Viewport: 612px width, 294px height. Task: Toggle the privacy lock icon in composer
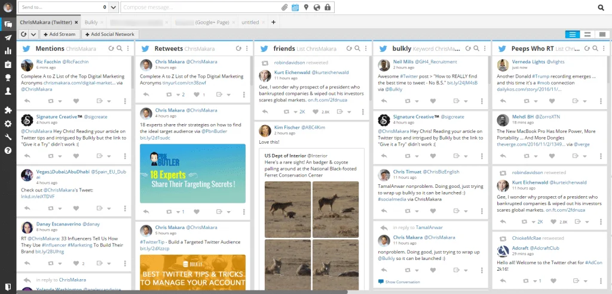point(328,8)
